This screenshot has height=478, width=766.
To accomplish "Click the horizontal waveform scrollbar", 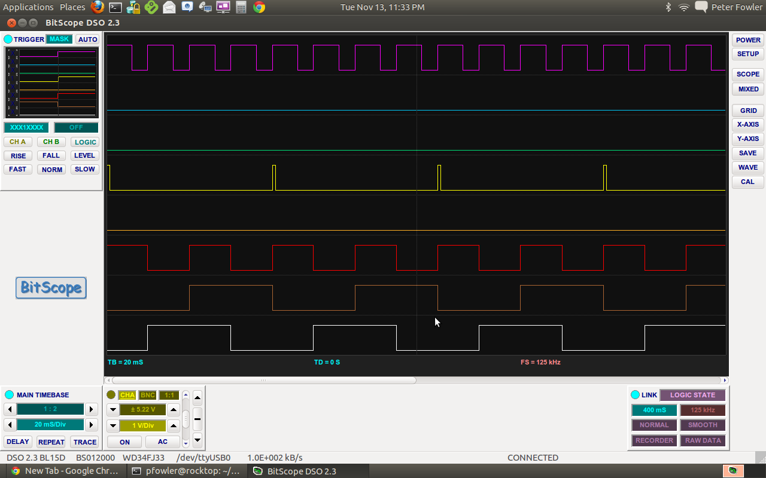I will point(263,380).
